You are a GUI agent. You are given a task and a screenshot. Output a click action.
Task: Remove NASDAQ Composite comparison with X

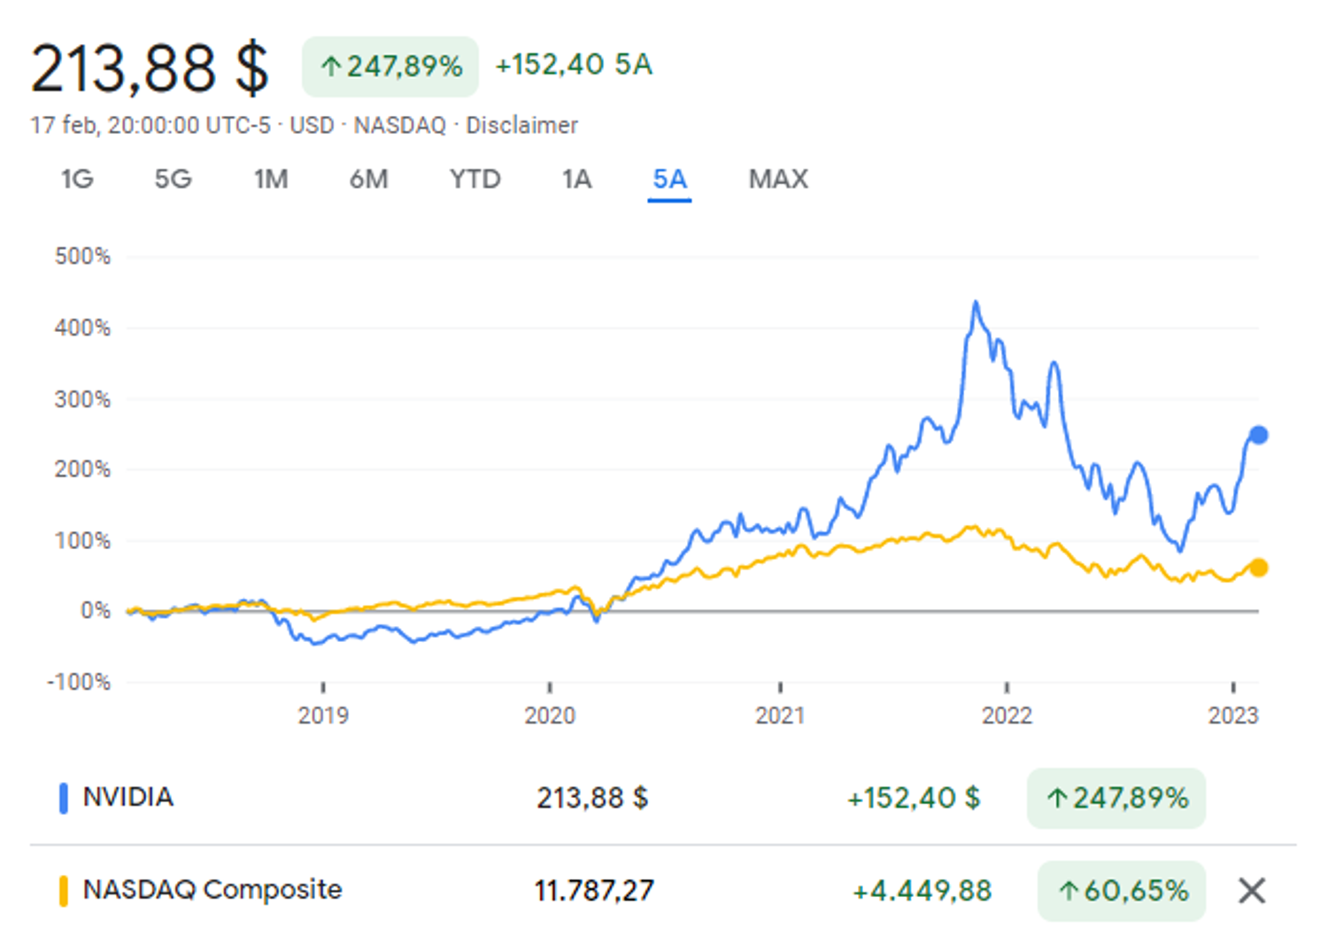1251,890
